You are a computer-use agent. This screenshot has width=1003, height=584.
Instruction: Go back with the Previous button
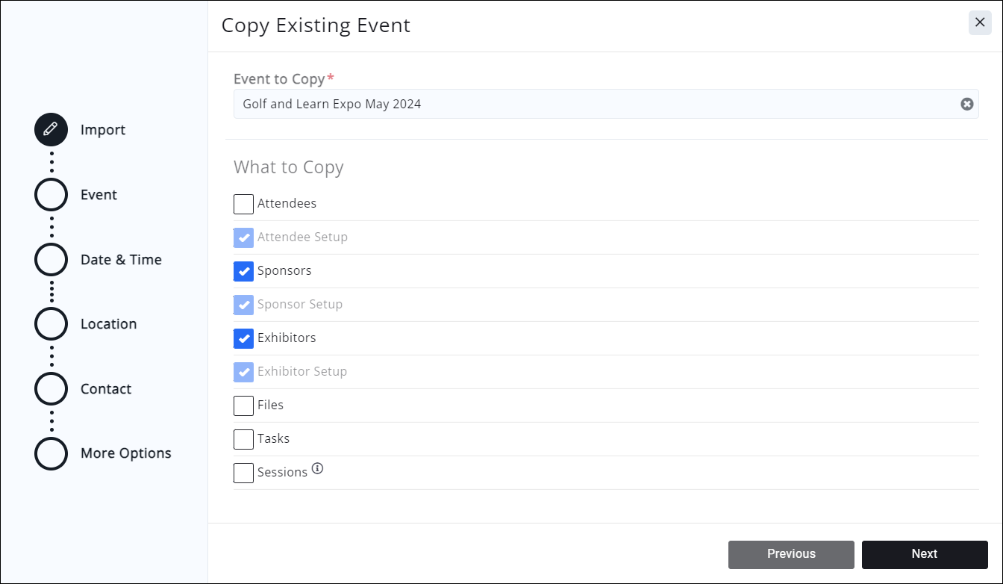(791, 554)
